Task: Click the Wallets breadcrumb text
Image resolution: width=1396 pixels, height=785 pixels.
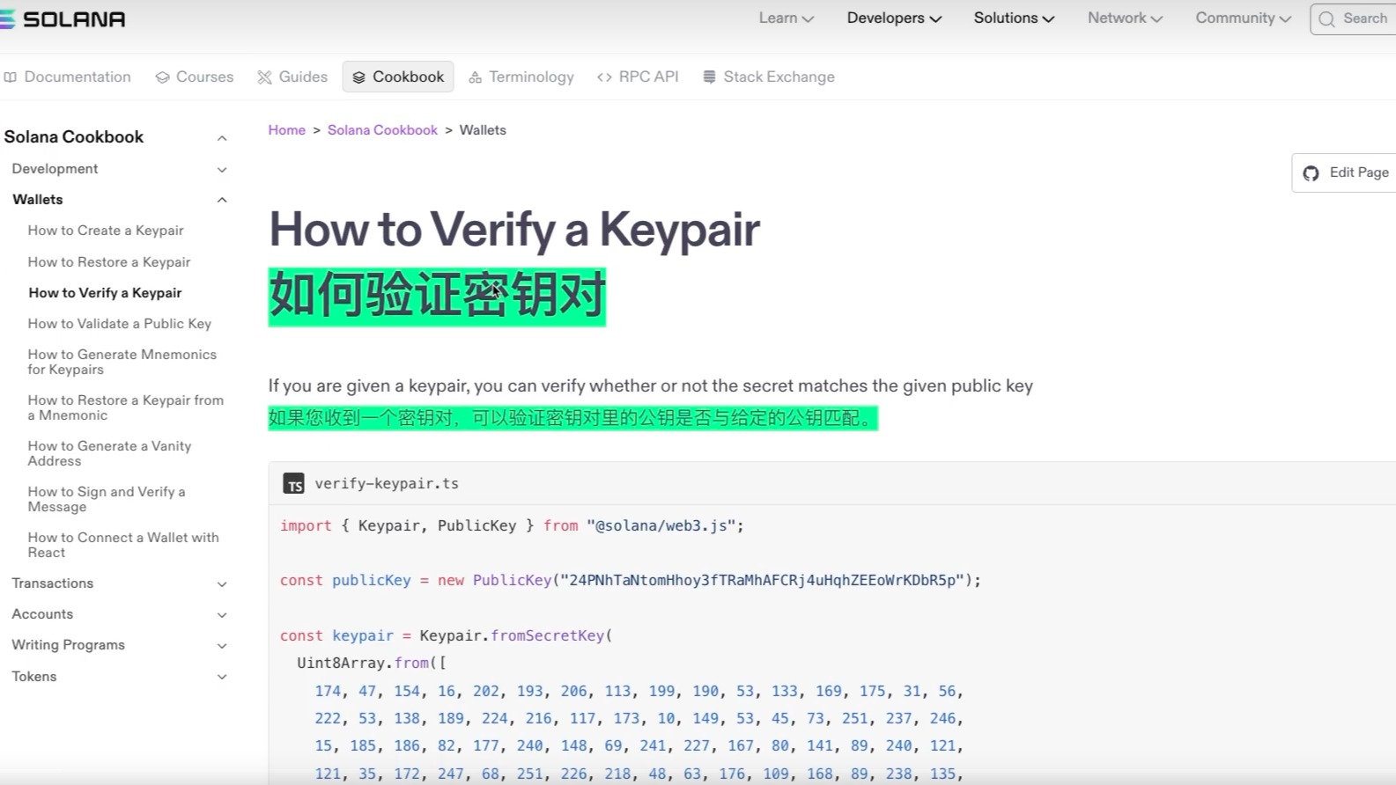Action: tap(483, 130)
